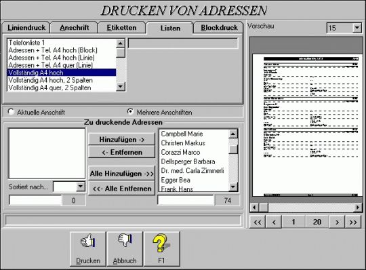Screen dimensions: 366x270
Task: Click the <<- Alle Entfernen button
Action: click(121, 189)
